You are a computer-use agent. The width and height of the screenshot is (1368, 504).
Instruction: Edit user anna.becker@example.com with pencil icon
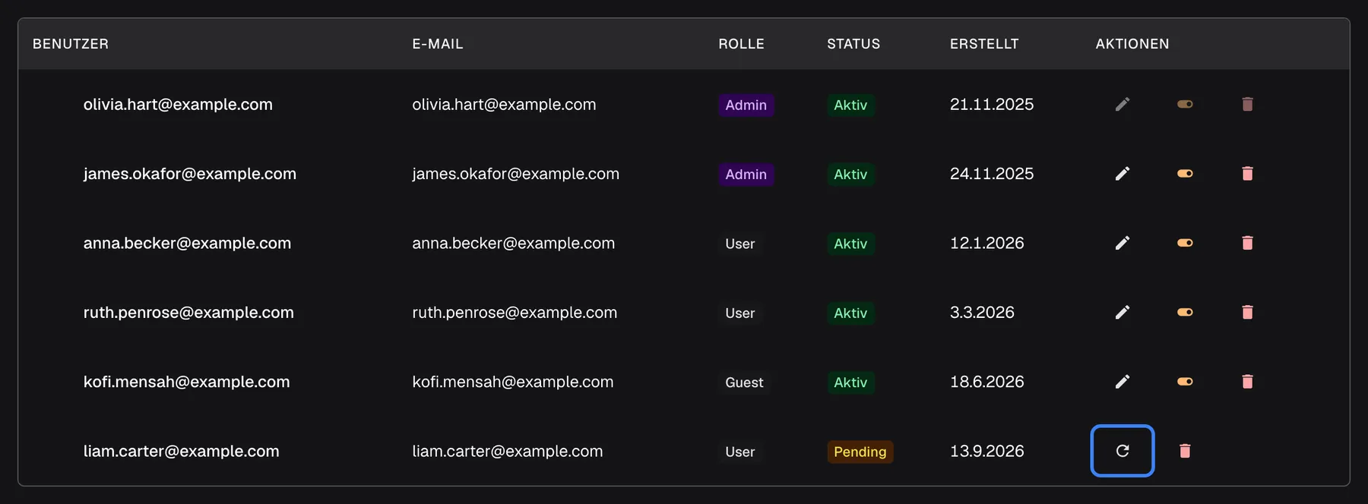pyautogui.click(x=1123, y=243)
